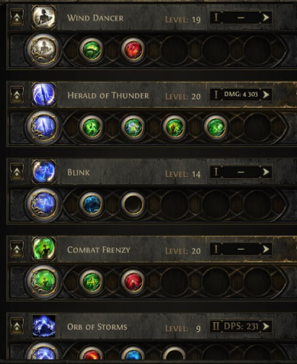The height and width of the screenshot is (364, 297).
Task: Click the Combat Frenzy skill icon
Action: 44,249
